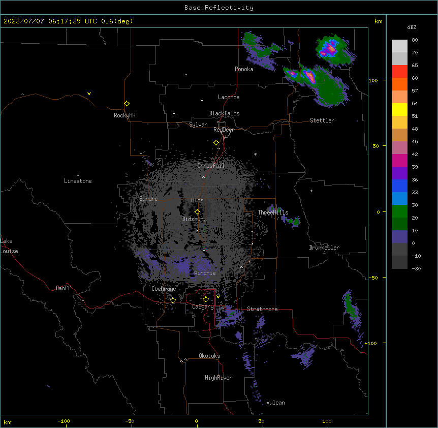Pick the bright green 30-20 dBZ legend swatch
The width and height of the screenshot is (438, 428).
click(x=399, y=211)
